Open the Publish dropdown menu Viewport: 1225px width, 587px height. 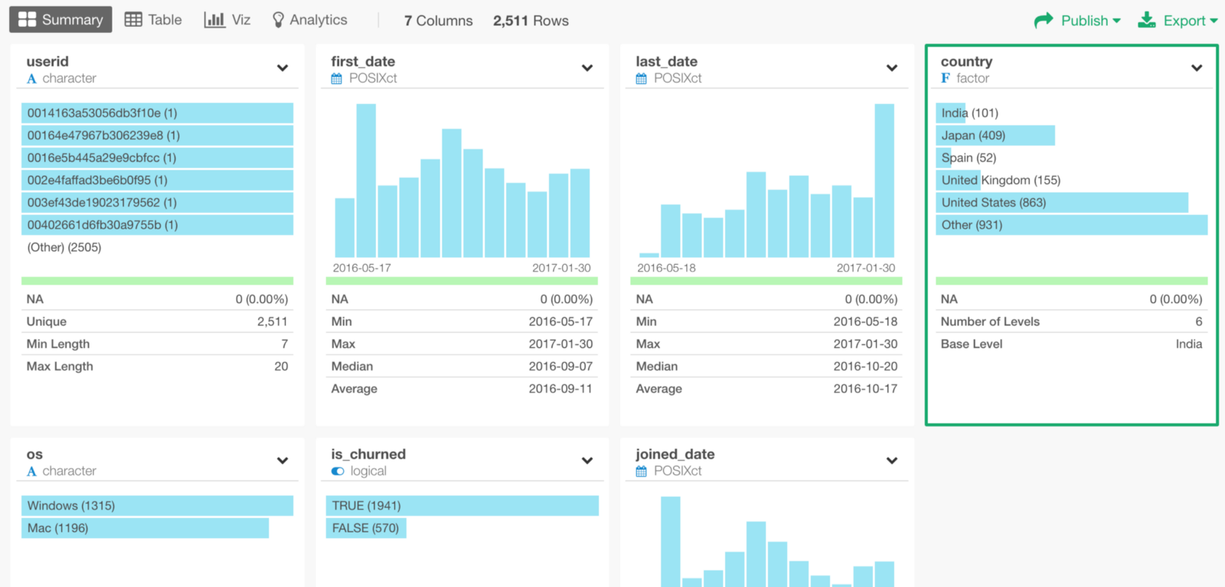click(x=1077, y=21)
